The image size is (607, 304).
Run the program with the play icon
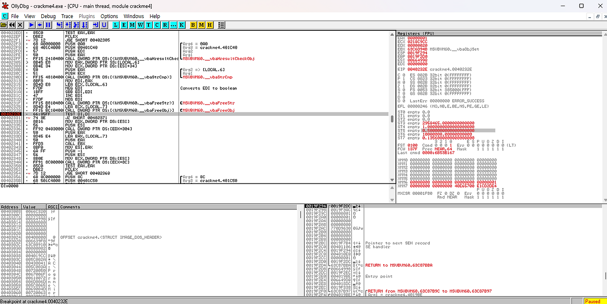tap(32, 25)
